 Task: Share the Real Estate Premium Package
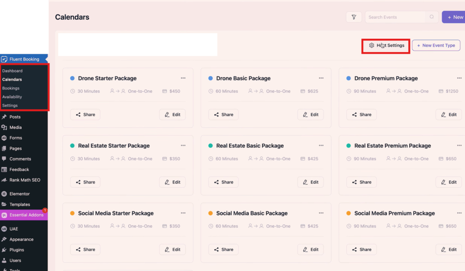tap(362, 182)
